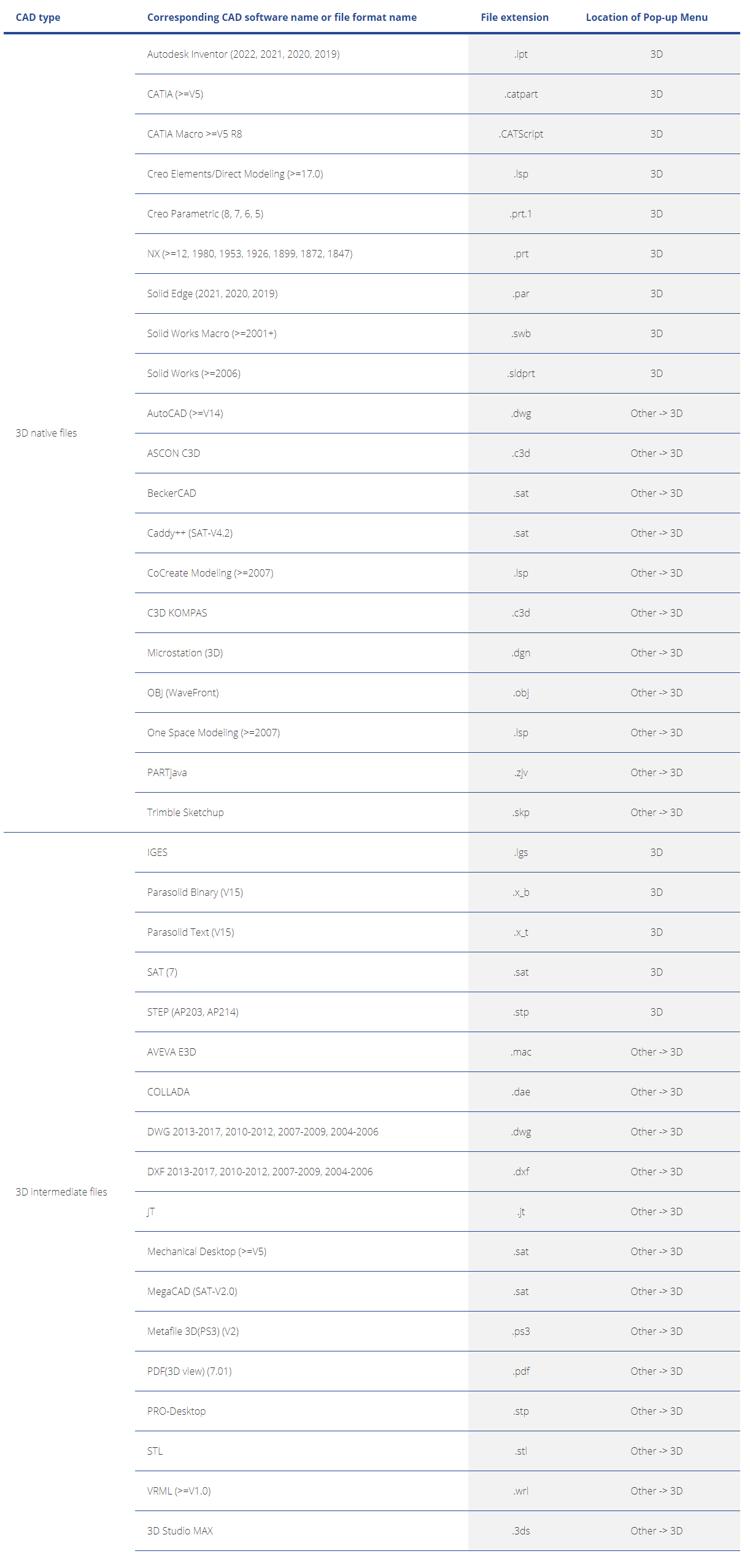Click the "3D intermediate files" category label
This screenshot has width=750, height=1559.
61,1192
